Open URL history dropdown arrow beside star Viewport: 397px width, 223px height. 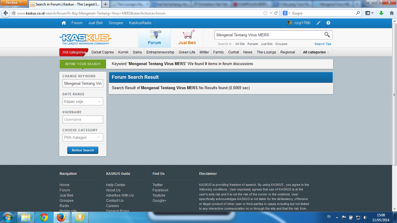[x=271, y=13]
